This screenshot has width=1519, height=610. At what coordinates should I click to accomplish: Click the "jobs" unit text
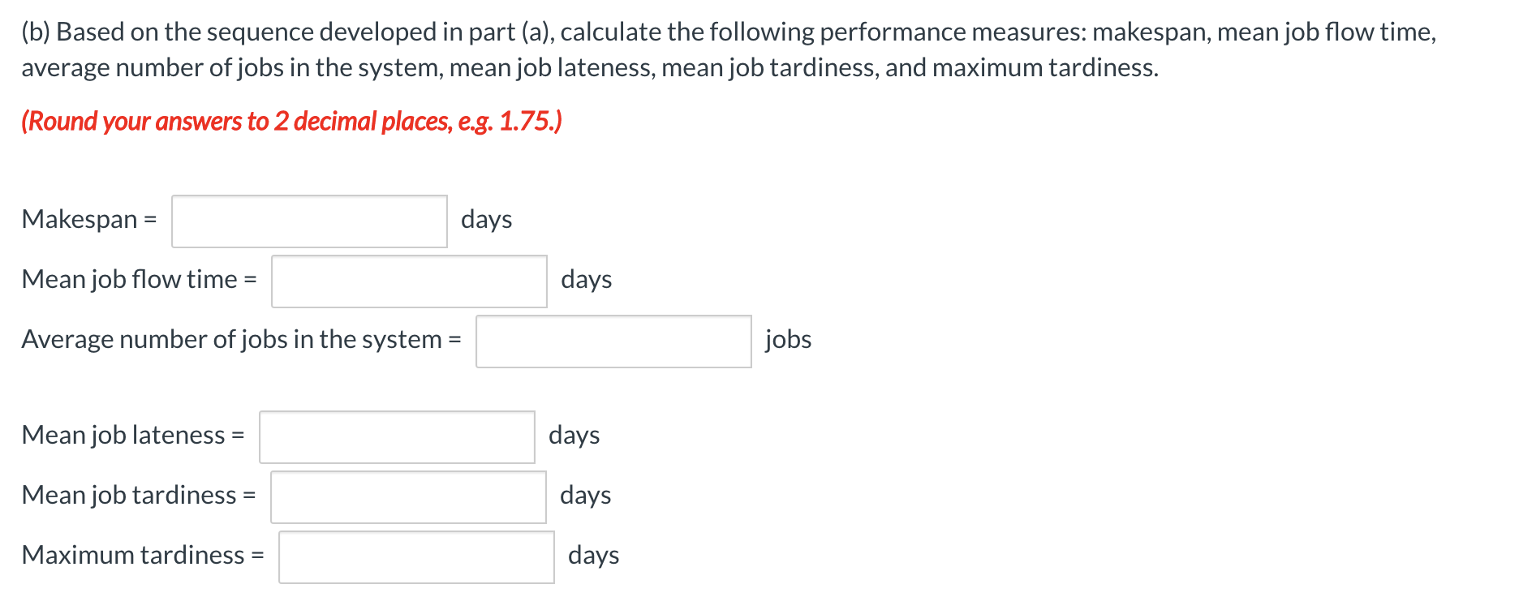pos(788,340)
